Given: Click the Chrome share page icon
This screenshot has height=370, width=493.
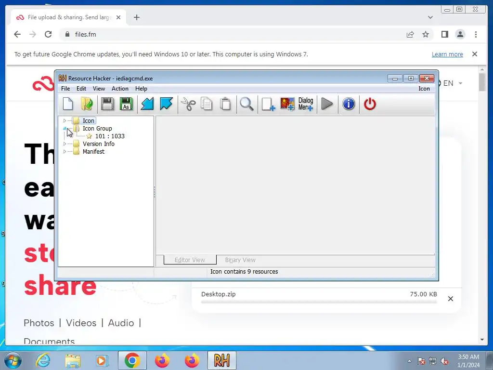Looking at the screenshot, I should [410, 34].
